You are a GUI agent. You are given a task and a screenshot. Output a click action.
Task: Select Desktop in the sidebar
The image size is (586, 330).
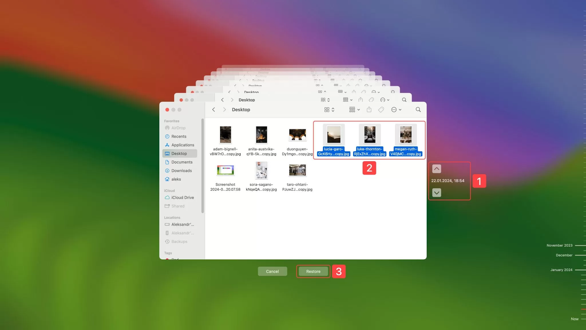click(179, 154)
